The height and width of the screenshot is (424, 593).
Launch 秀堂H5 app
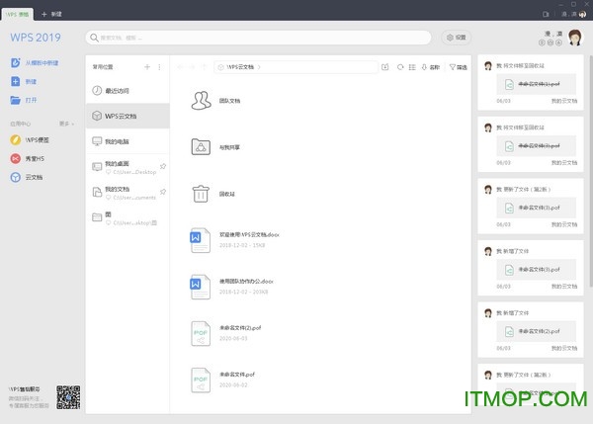28,158
